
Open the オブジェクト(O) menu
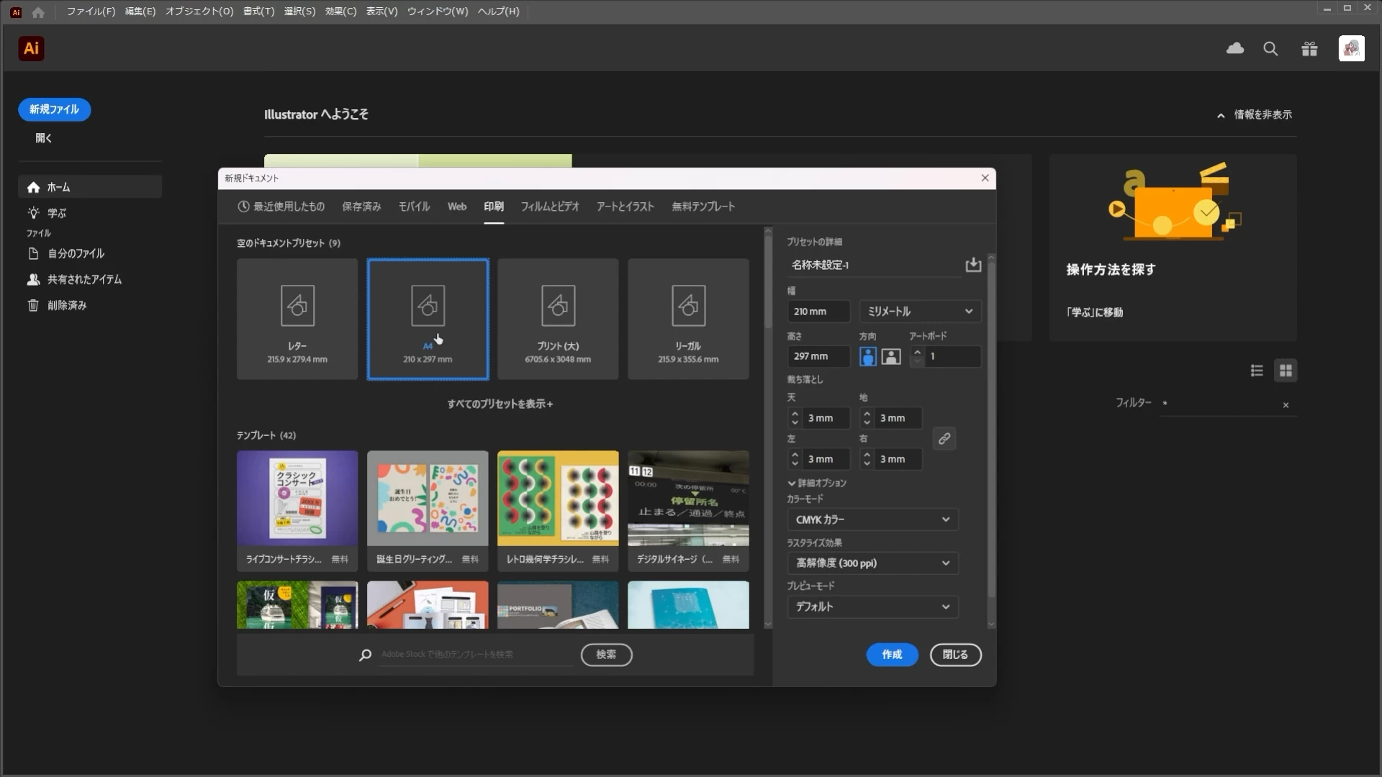click(x=199, y=12)
